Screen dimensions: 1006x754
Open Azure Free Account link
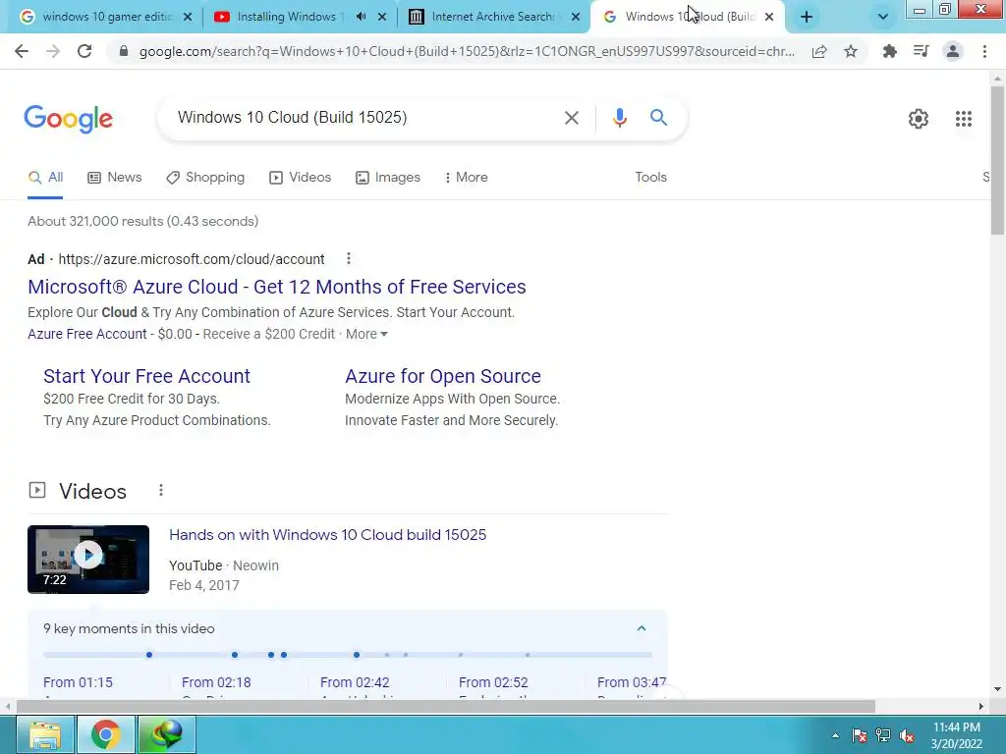[x=87, y=334]
